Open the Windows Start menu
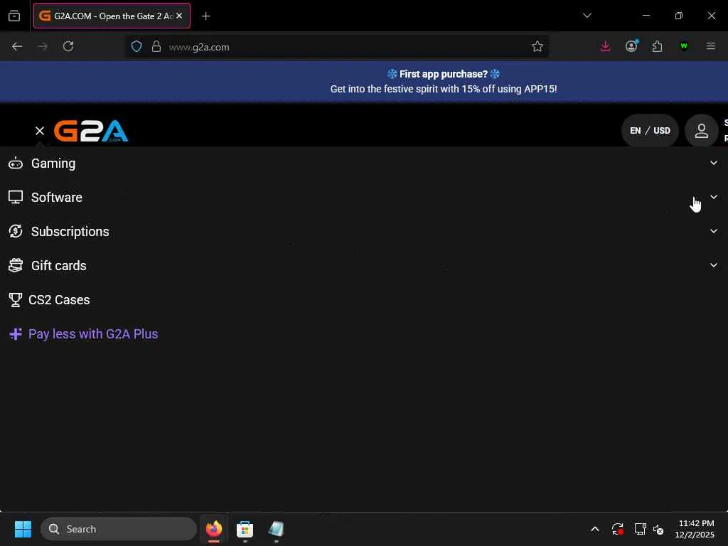The image size is (728, 546). click(x=23, y=529)
